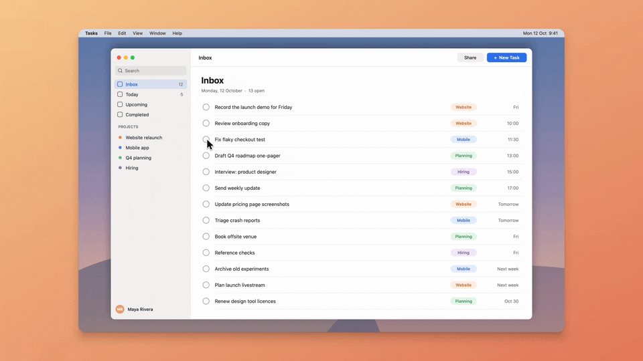This screenshot has height=361, width=643.
Task: Tick the 'Draft Q4 roadmap one-pager' circle
Action: click(x=206, y=156)
